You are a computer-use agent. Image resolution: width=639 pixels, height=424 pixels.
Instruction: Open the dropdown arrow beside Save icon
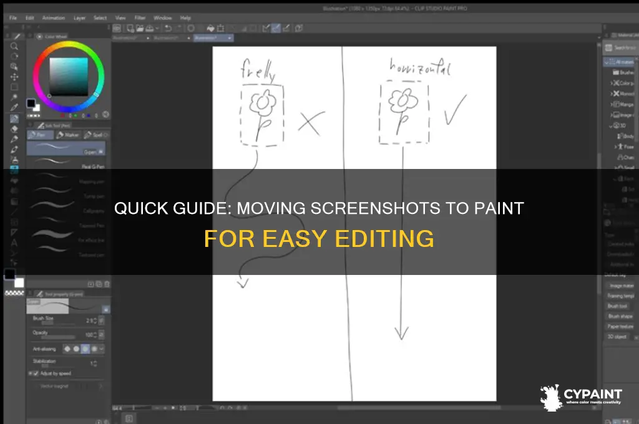coord(157,29)
